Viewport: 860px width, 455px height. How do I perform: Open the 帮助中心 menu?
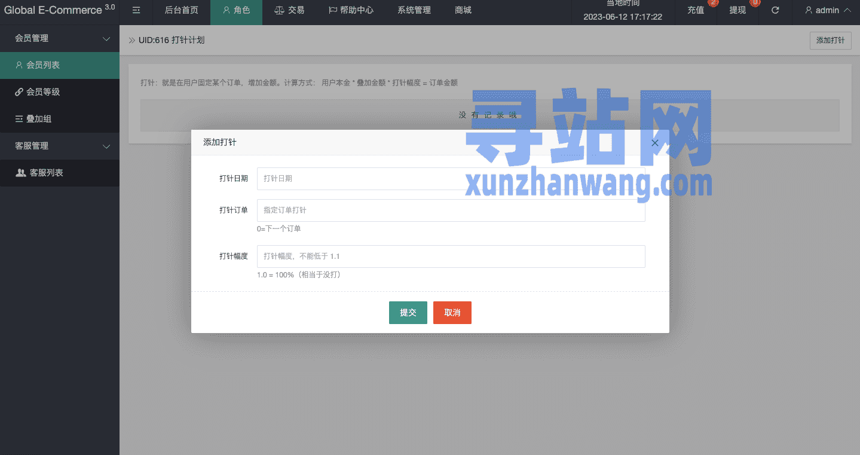pyautogui.click(x=351, y=10)
